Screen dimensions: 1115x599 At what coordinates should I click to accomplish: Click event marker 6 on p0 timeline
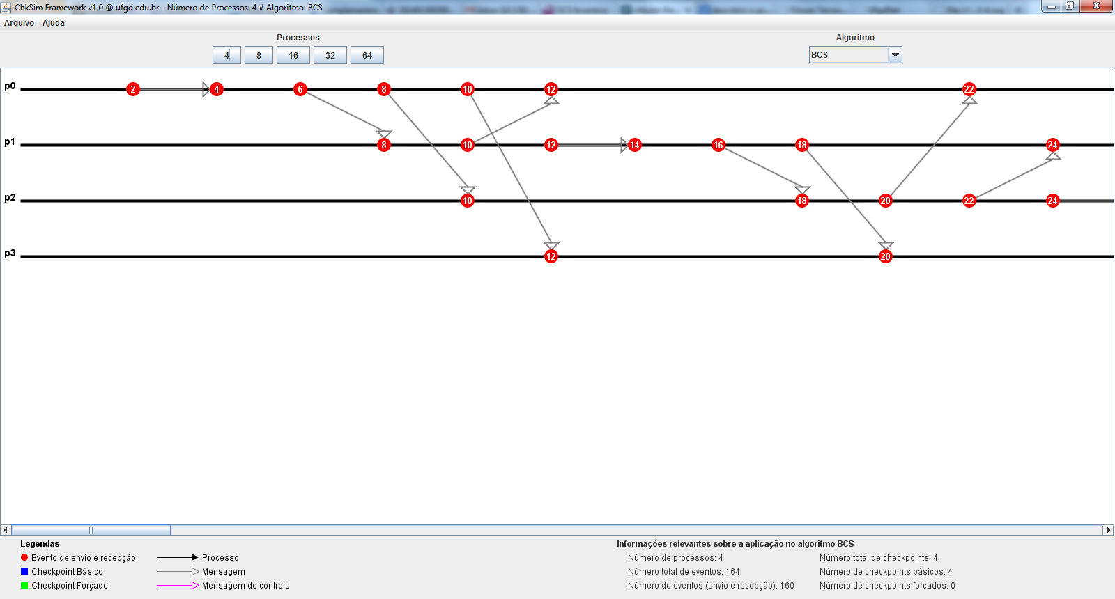click(300, 89)
